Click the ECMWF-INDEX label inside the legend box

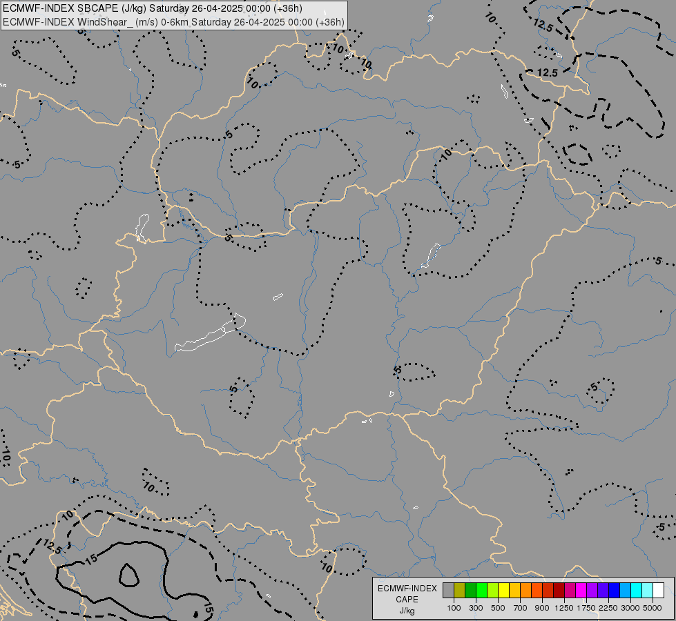(407, 589)
